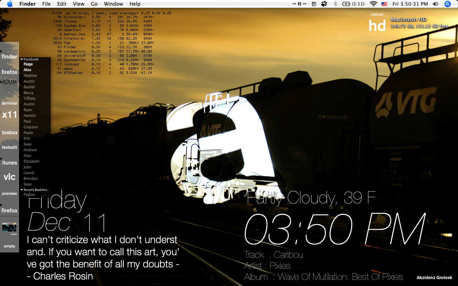
Task: Click the 'Artist : Pixies' text
Action: click(267, 266)
